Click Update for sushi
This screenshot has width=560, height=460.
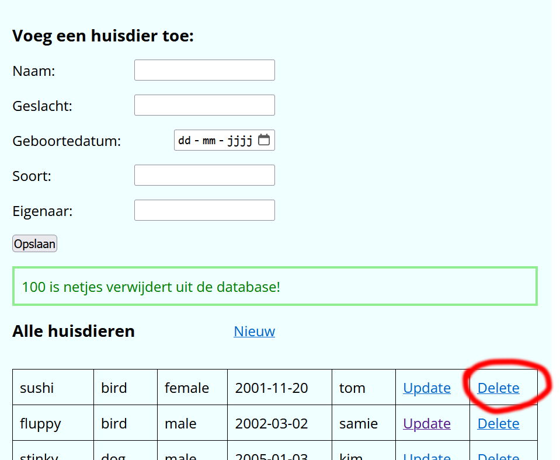[426, 388]
